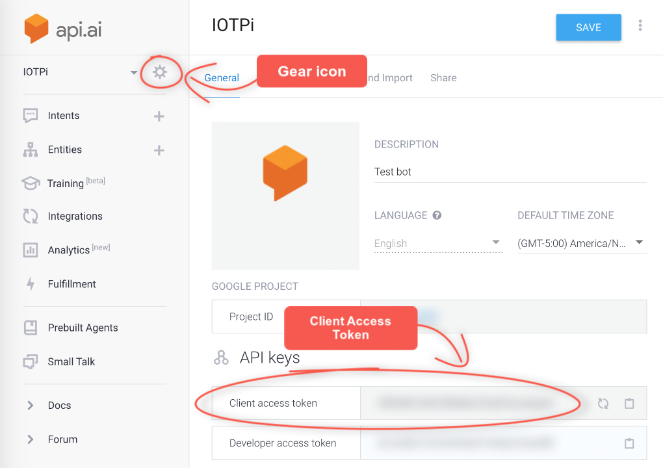Click the language help question mark icon
This screenshot has width=663, height=468.
(x=437, y=215)
